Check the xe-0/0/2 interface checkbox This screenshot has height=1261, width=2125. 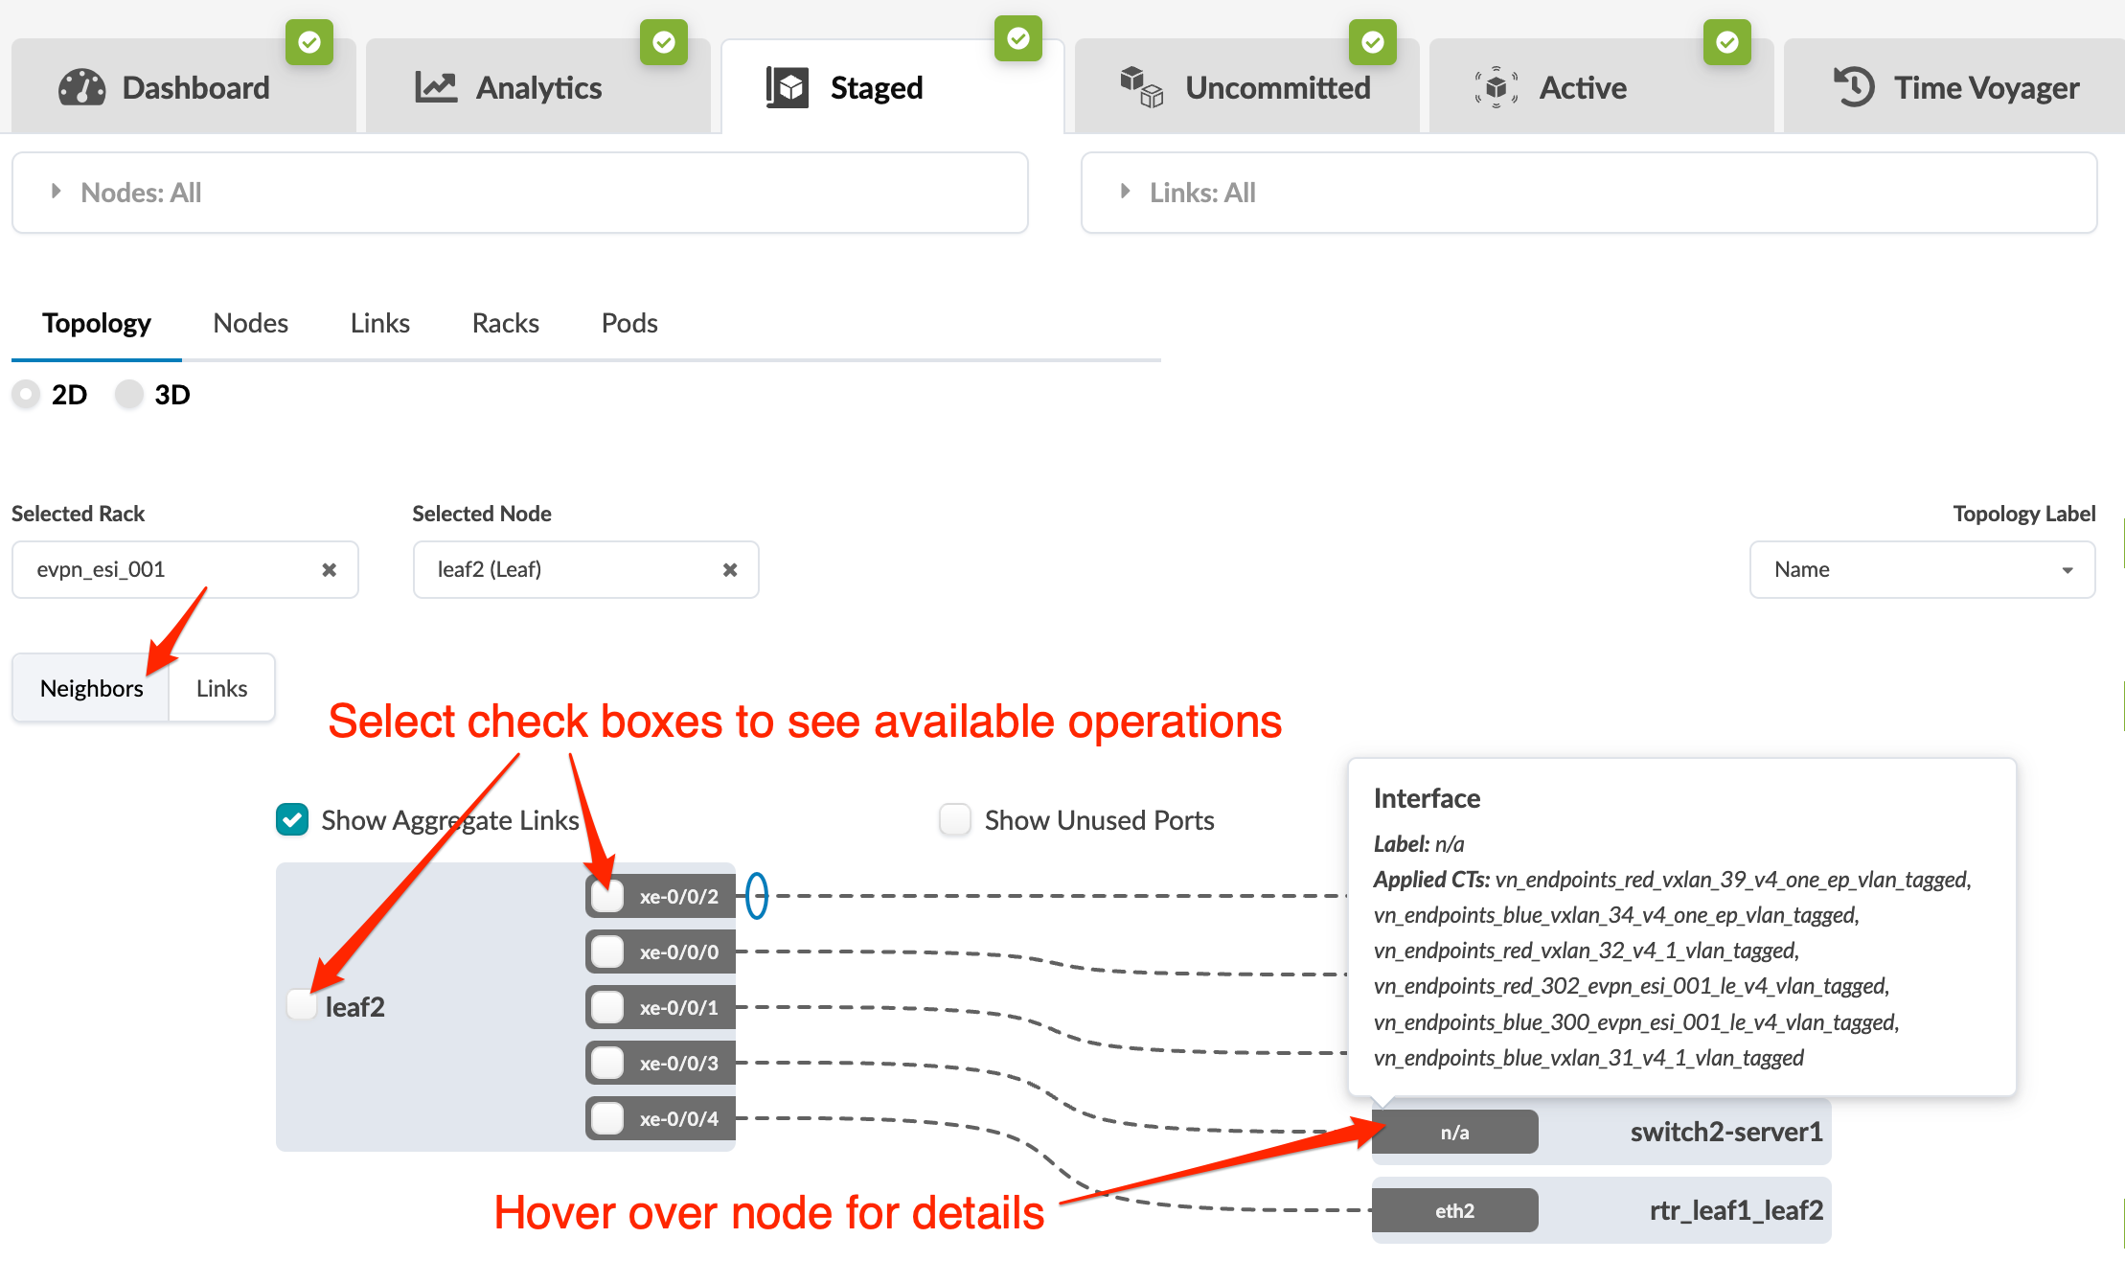[x=607, y=897]
